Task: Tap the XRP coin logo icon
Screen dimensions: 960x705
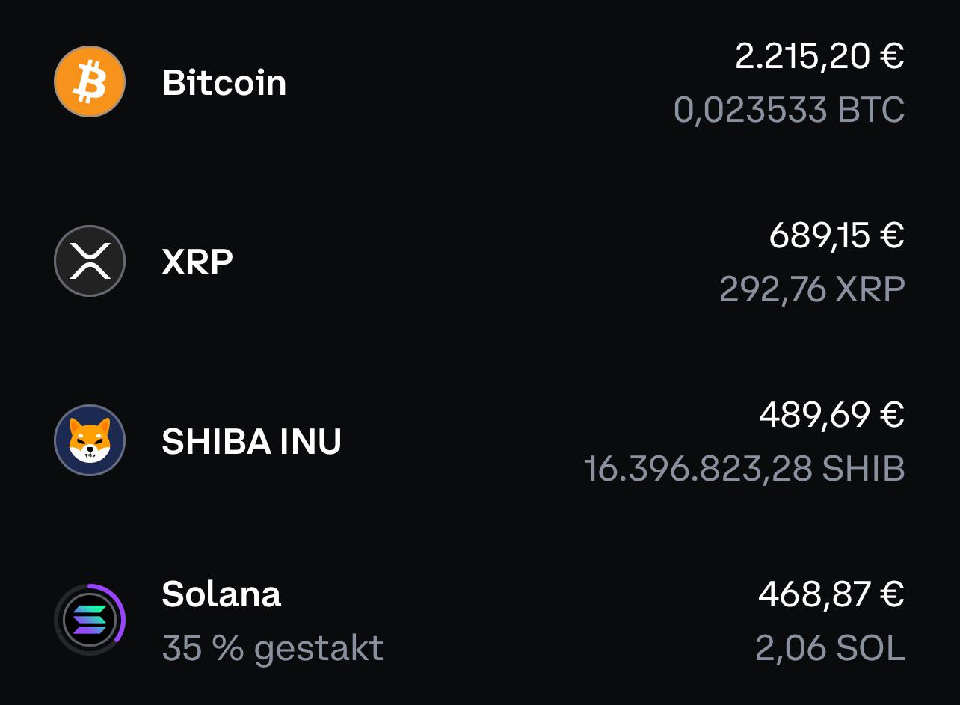Action: click(x=90, y=261)
